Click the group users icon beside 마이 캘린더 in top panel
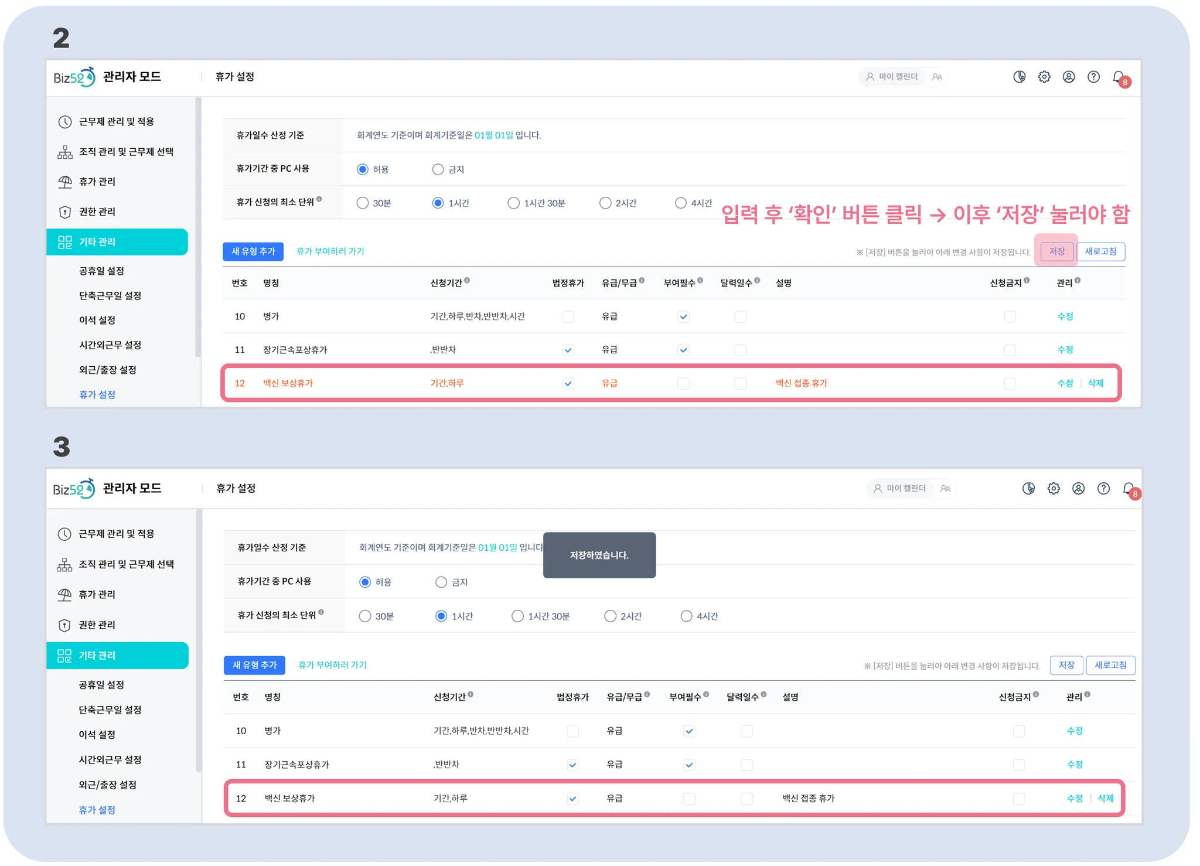The height and width of the screenshot is (866, 1200). tap(937, 77)
